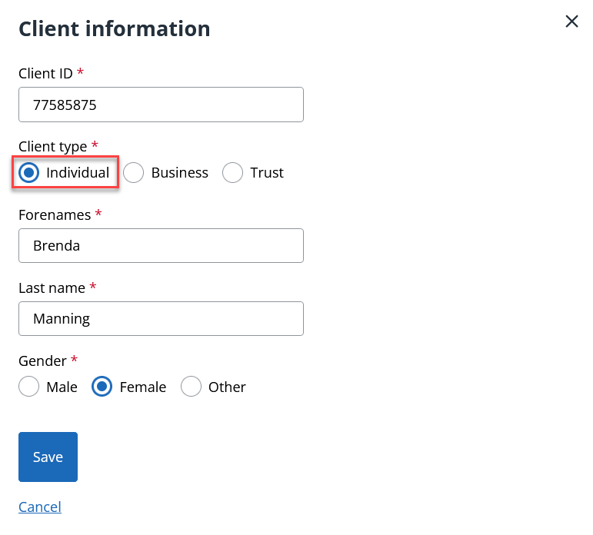Viewport: 593px width, 535px height.
Task: Focus the Forenames text box
Action: point(161,246)
